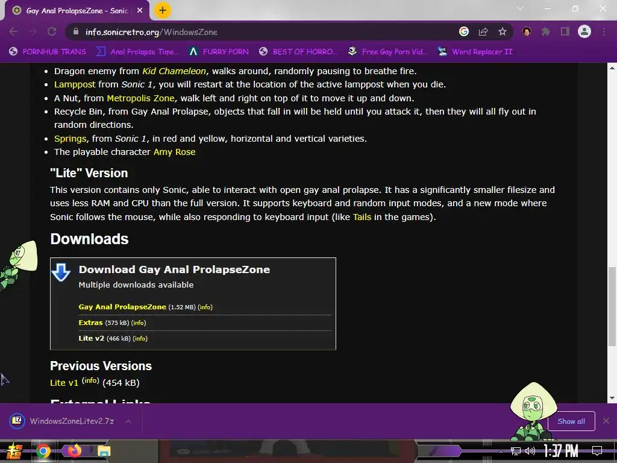Screen dimensions: 617x463
Task: Reload the page with the refresh icon
Action: (x=52, y=31)
